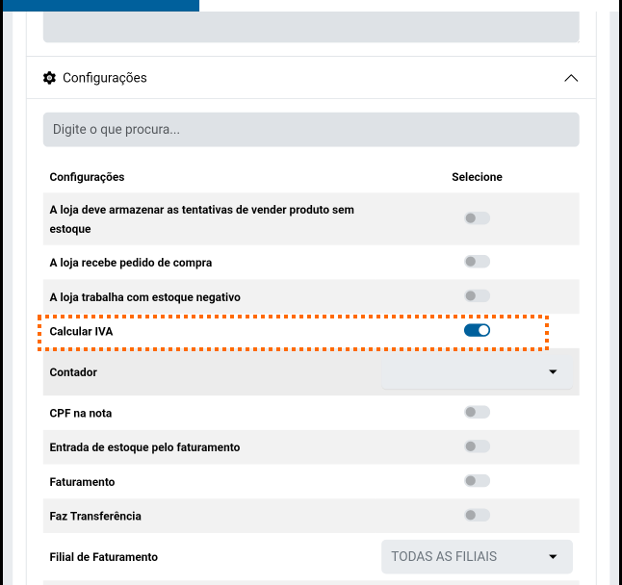Click the 'Configurações' column header label
The width and height of the screenshot is (622, 585).
(x=87, y=177)
